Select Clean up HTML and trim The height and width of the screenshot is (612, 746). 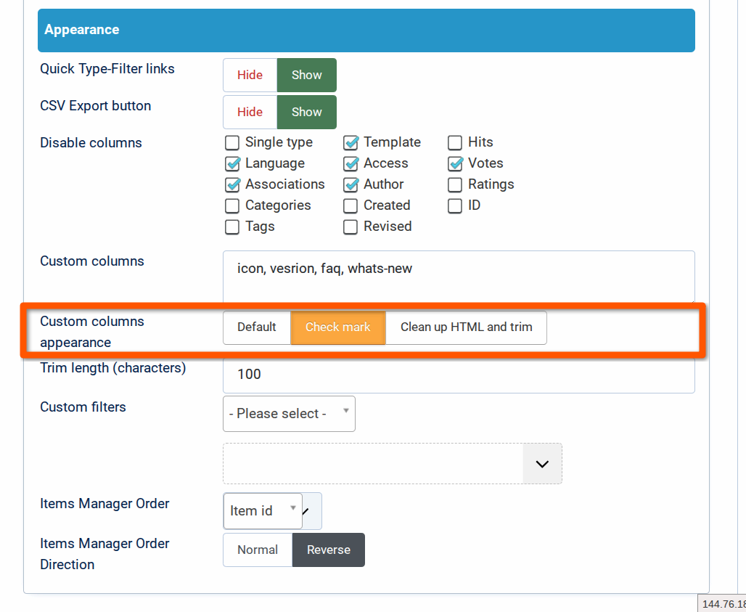(x=466, y=327)
